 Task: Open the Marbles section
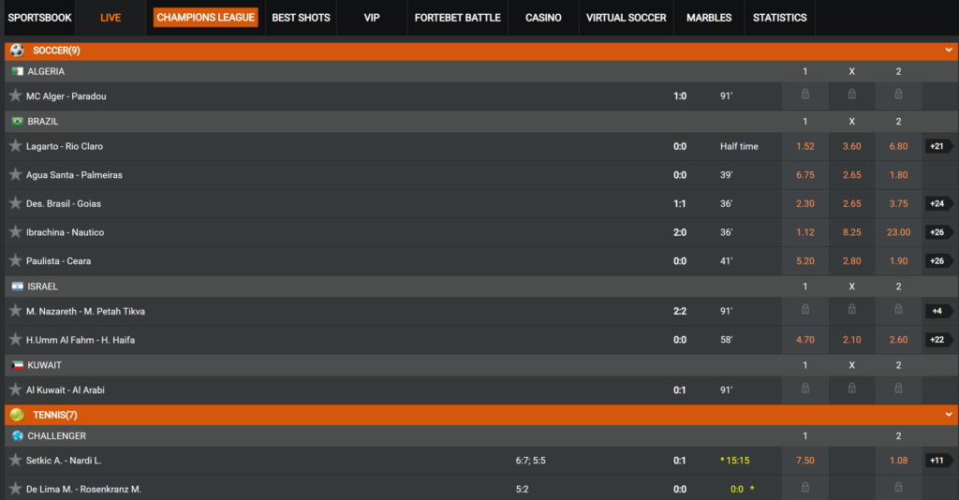pos(709,18)
